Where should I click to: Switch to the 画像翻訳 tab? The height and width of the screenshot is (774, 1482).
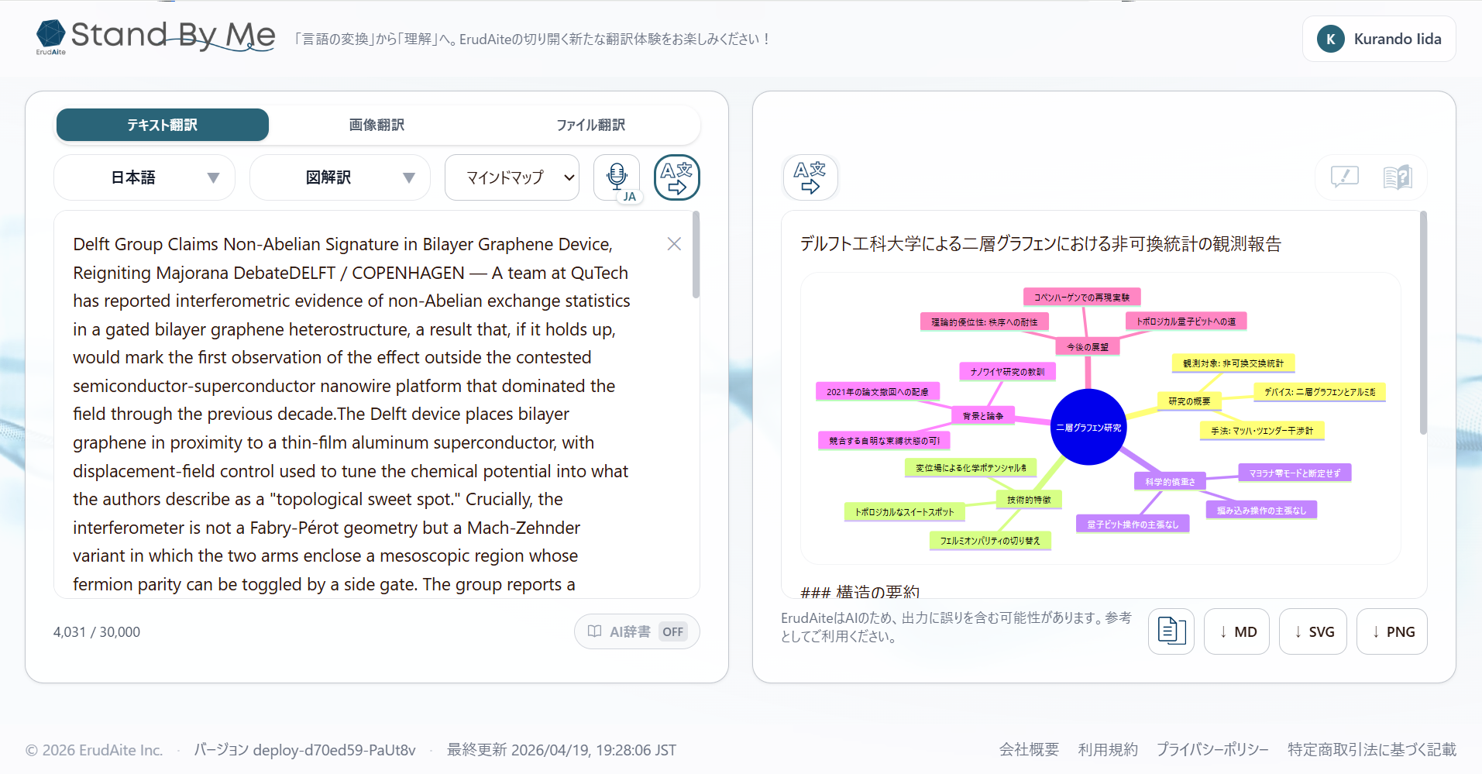pos(376,124)
